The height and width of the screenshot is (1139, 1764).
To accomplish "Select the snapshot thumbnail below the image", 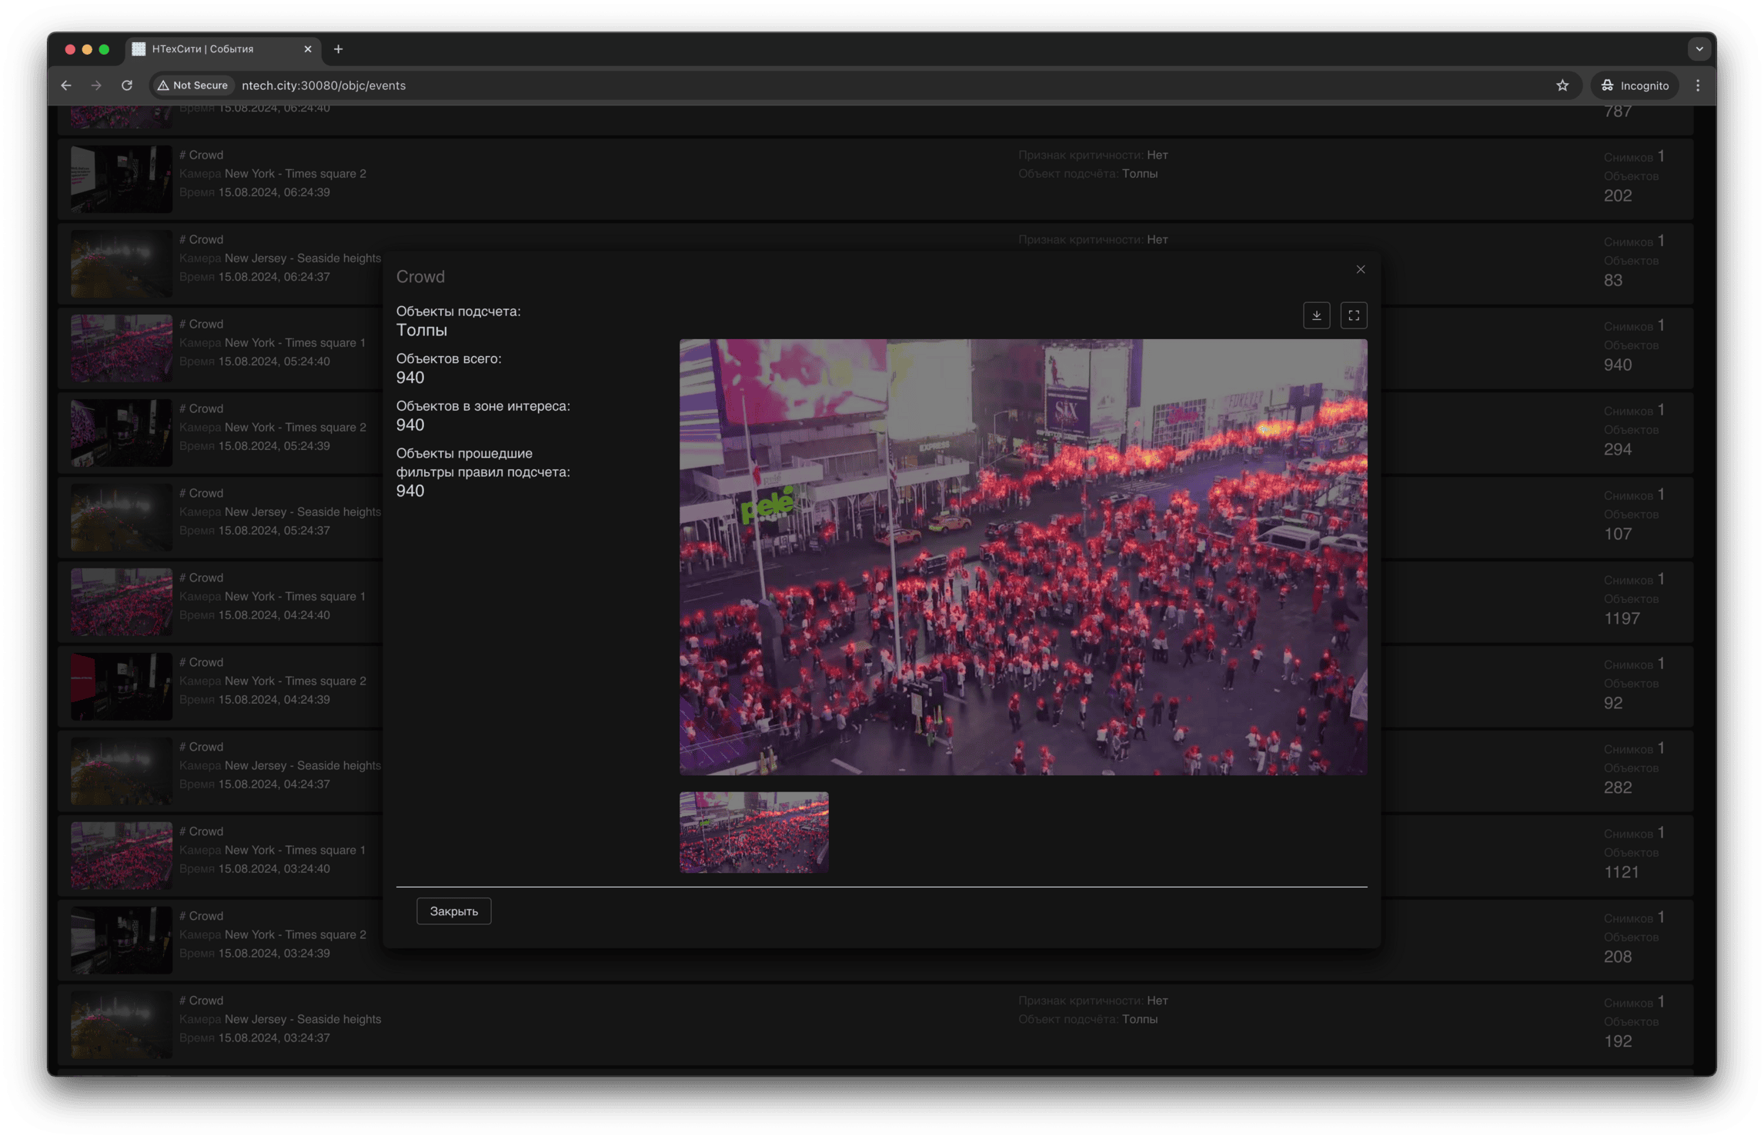I will tap(753, 832).
